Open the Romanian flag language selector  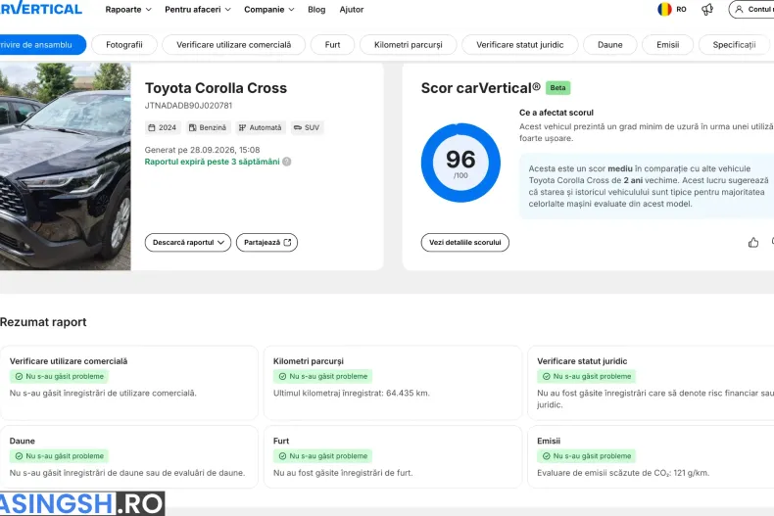pyautogui.click(x=672, y=10)
